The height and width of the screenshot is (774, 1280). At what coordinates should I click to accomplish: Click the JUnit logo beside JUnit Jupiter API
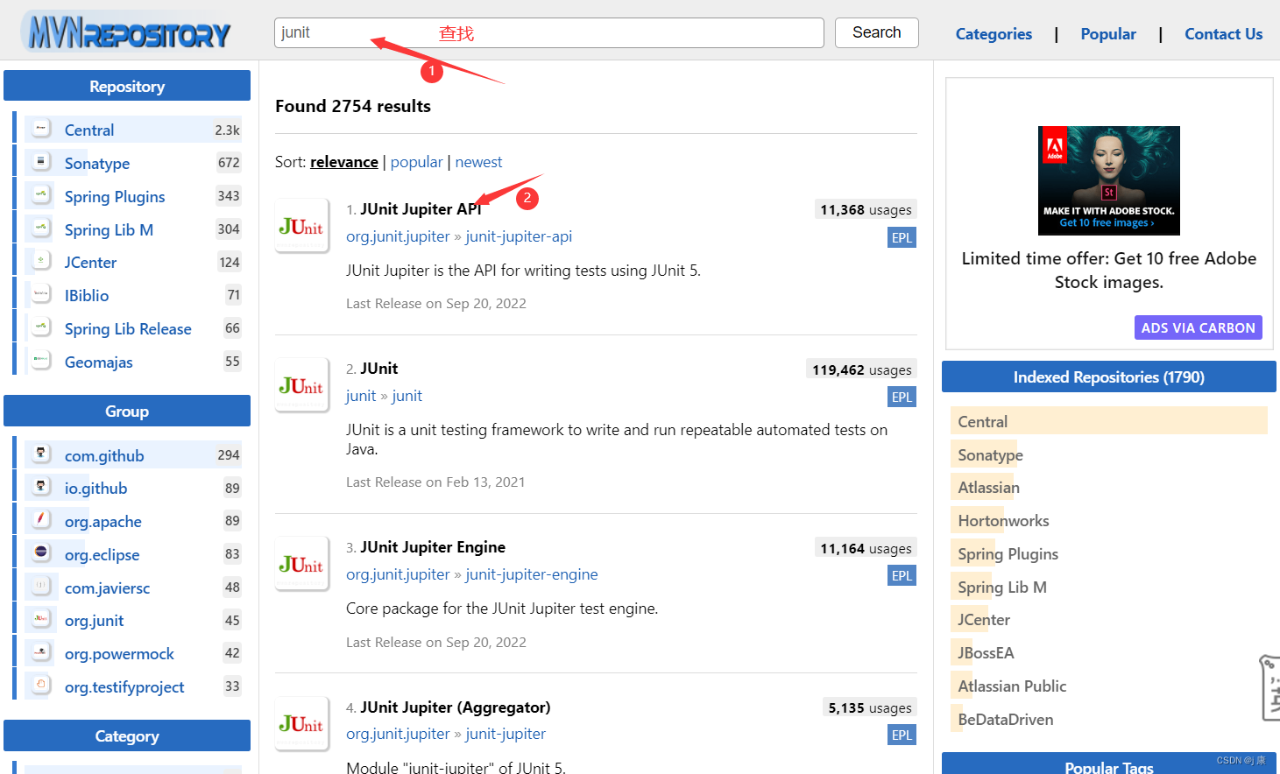click(x=301, y=225)
